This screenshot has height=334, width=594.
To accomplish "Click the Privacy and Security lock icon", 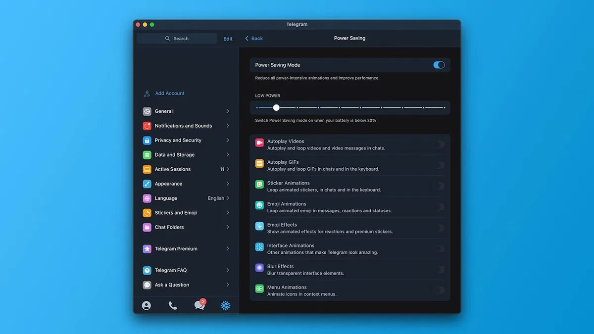I will 147,141.
